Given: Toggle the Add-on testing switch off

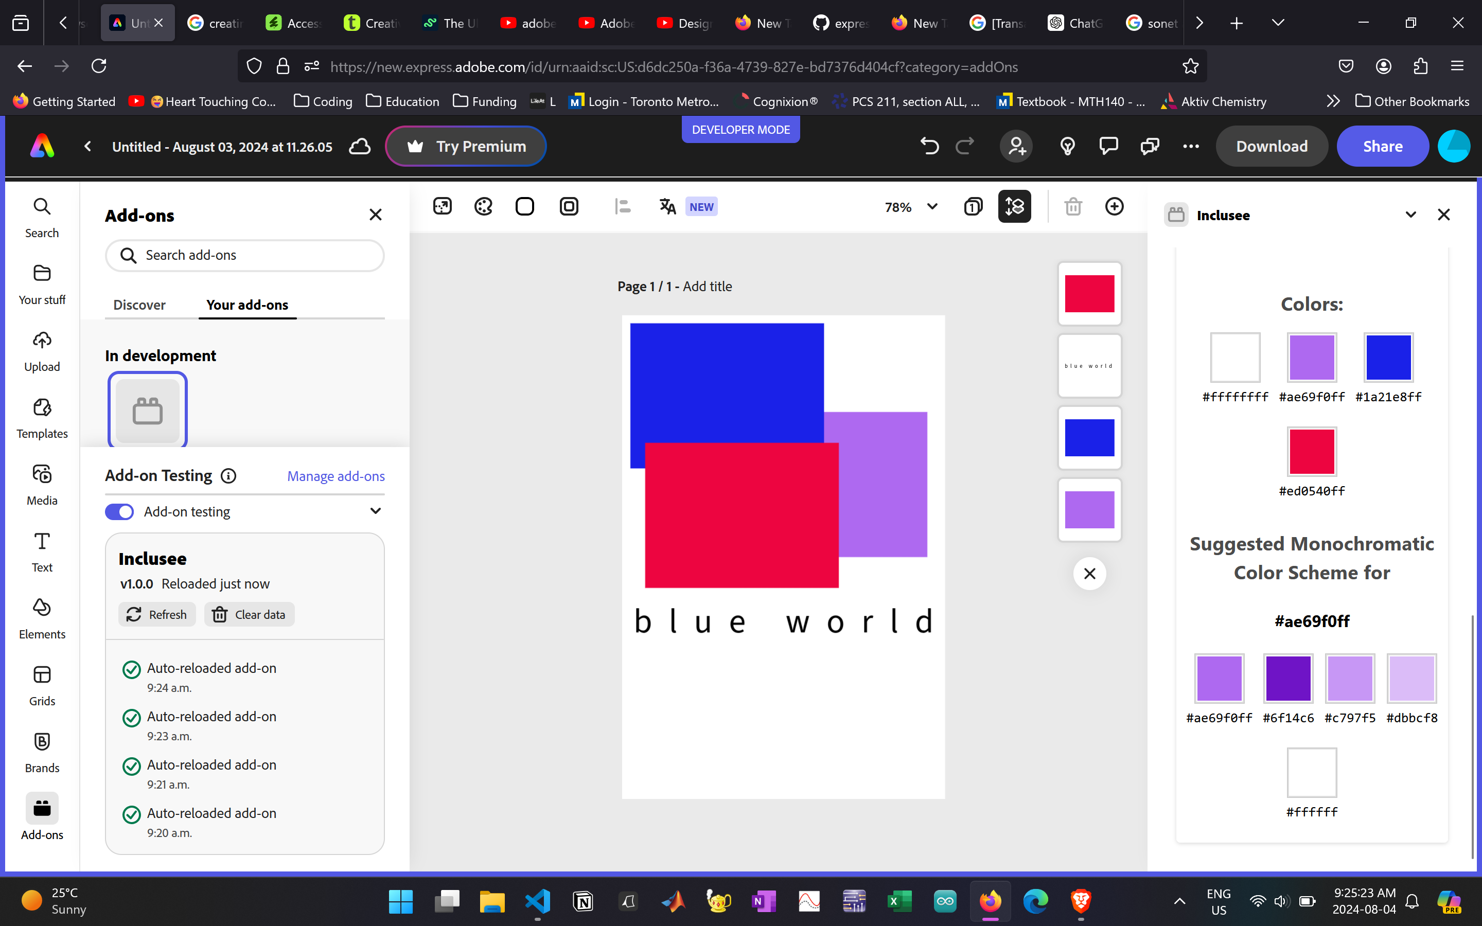Looking at the screenshot, I should [x=119, y=511].
